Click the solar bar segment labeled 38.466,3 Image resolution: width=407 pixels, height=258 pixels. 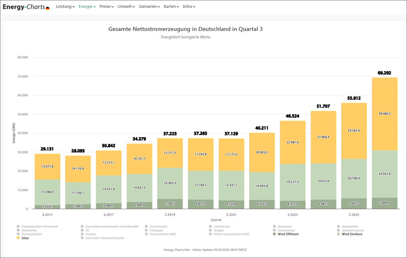(x=384, y=114)
